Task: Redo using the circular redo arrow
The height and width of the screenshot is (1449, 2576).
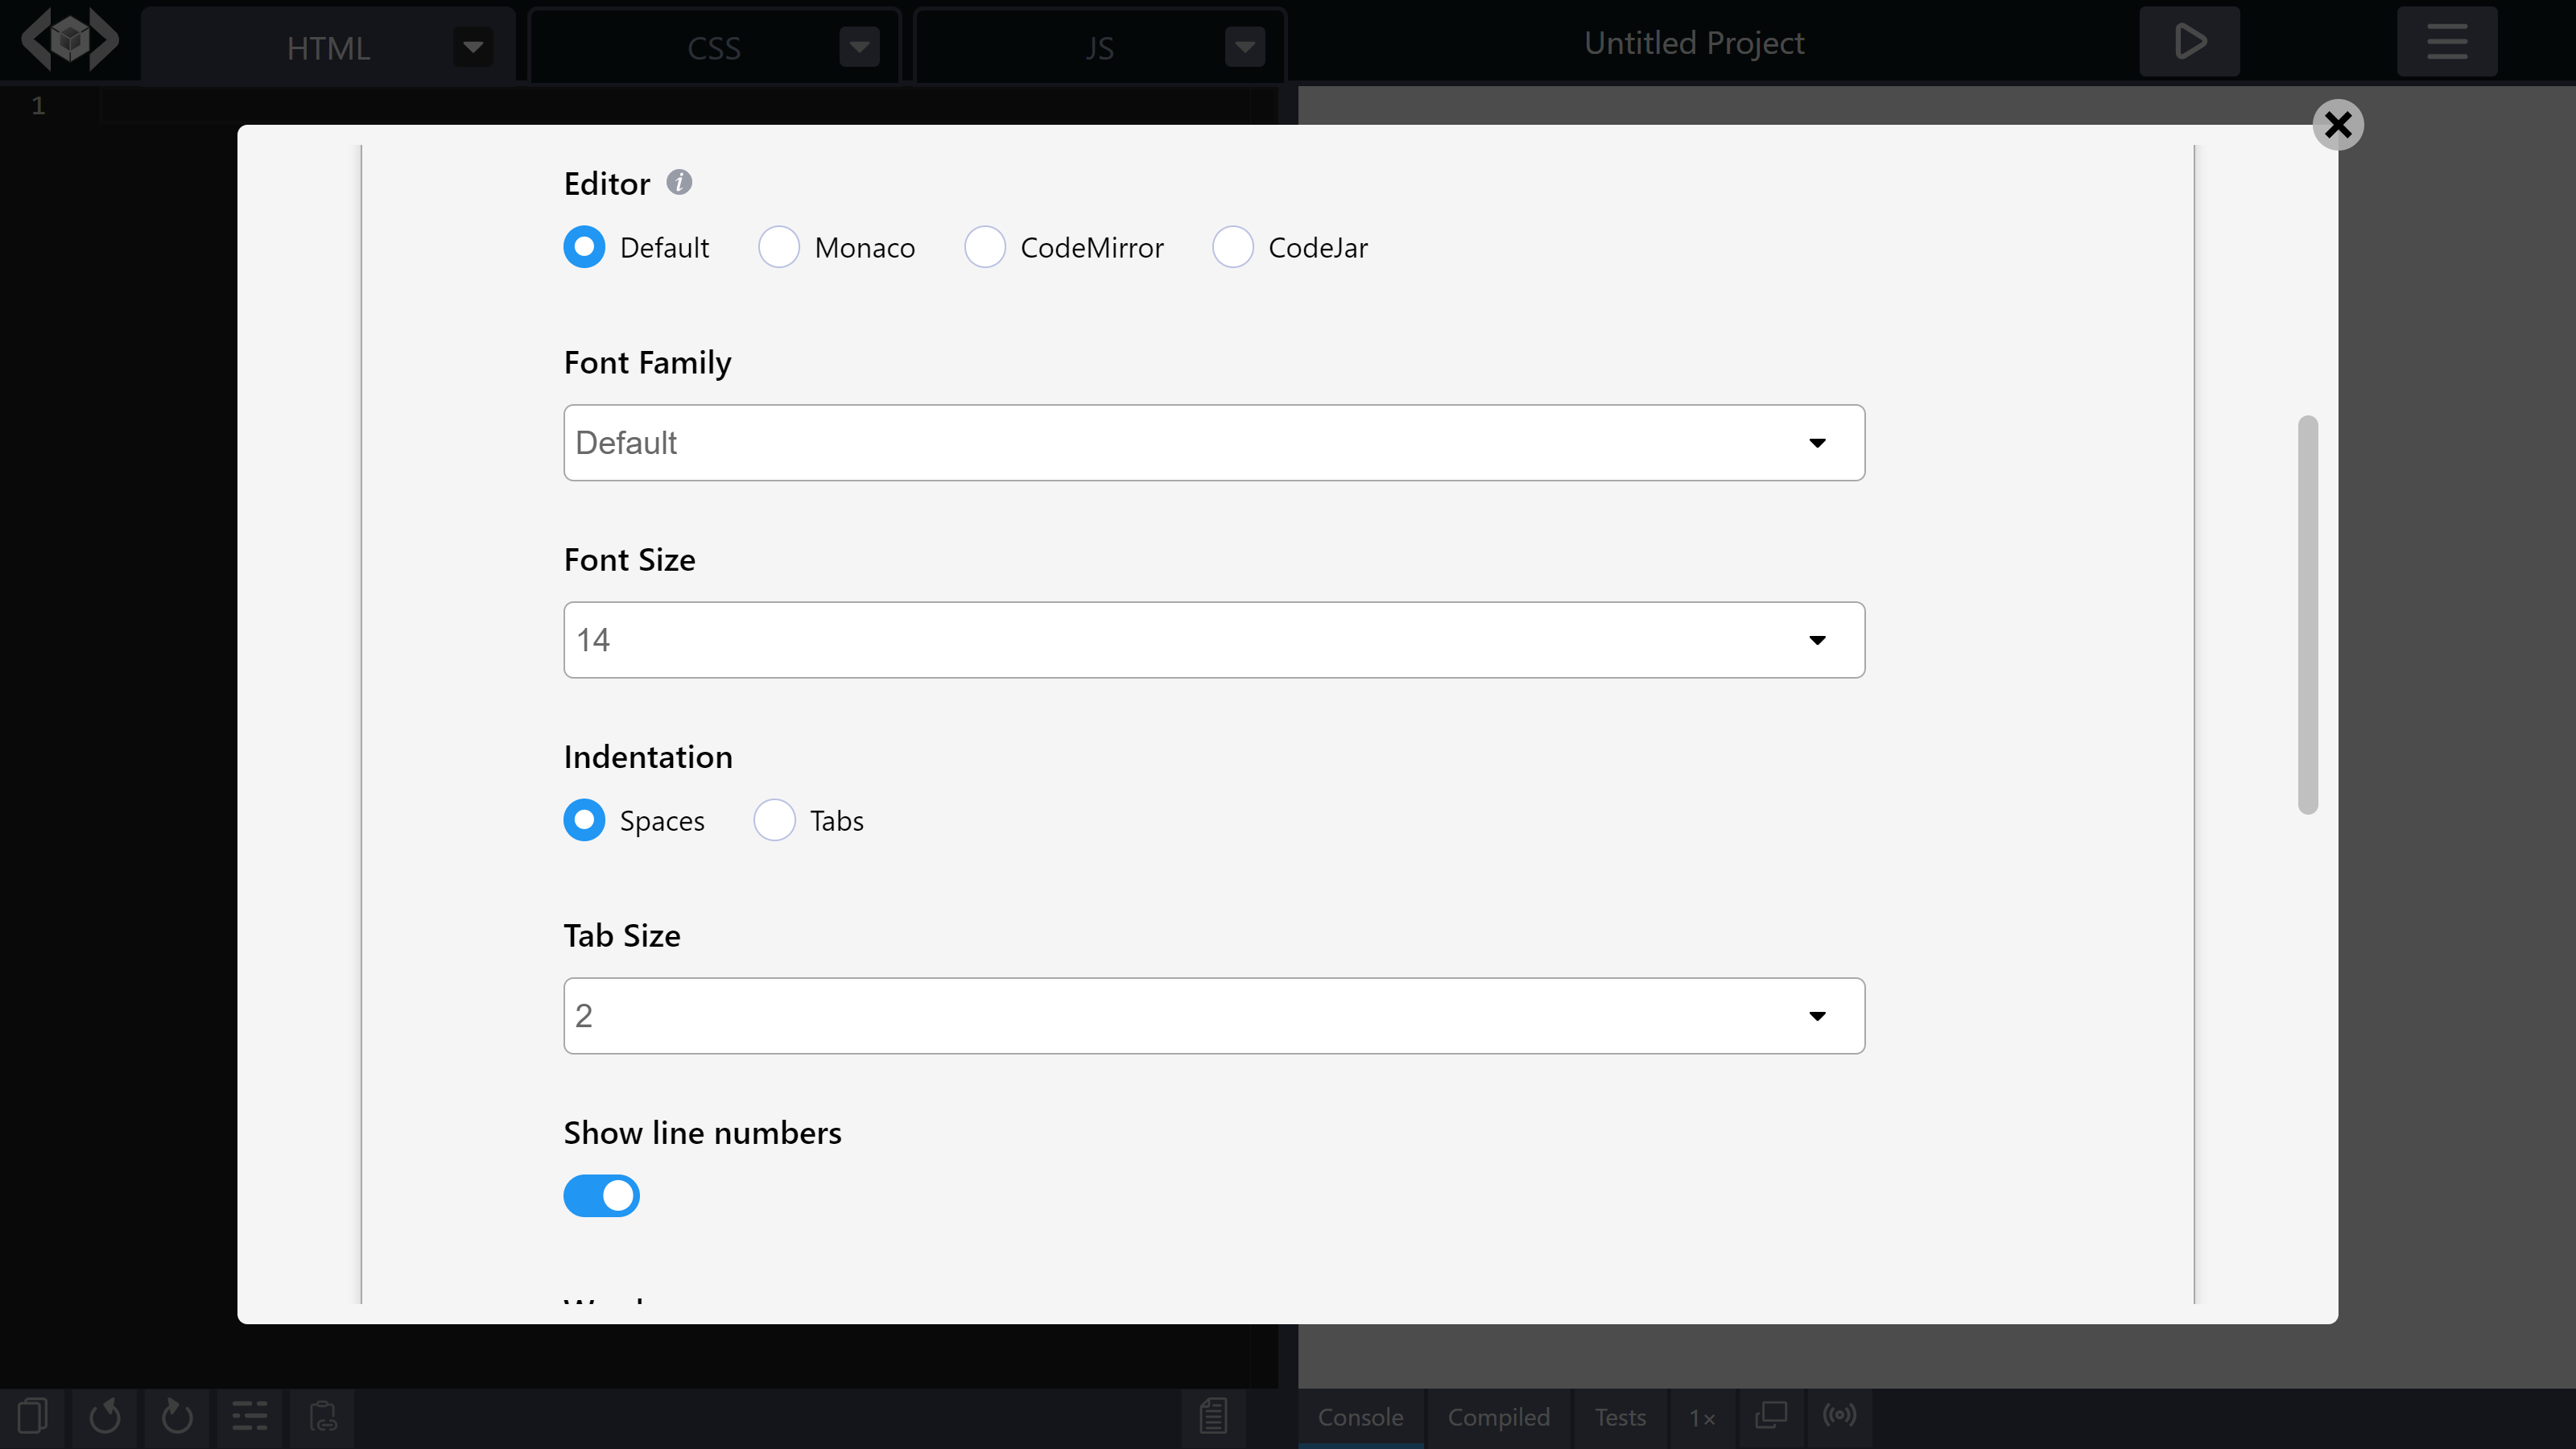Action: pos(177,1415)
